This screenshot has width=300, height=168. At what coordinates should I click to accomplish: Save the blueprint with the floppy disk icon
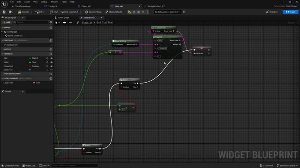[4, 12]
